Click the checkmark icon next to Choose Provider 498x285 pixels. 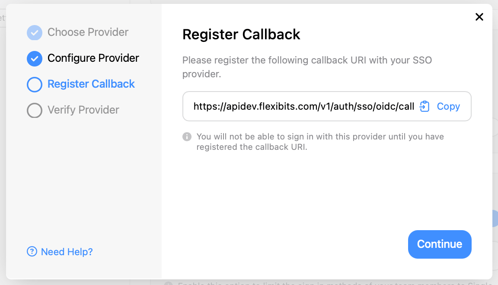coord(34,32)
